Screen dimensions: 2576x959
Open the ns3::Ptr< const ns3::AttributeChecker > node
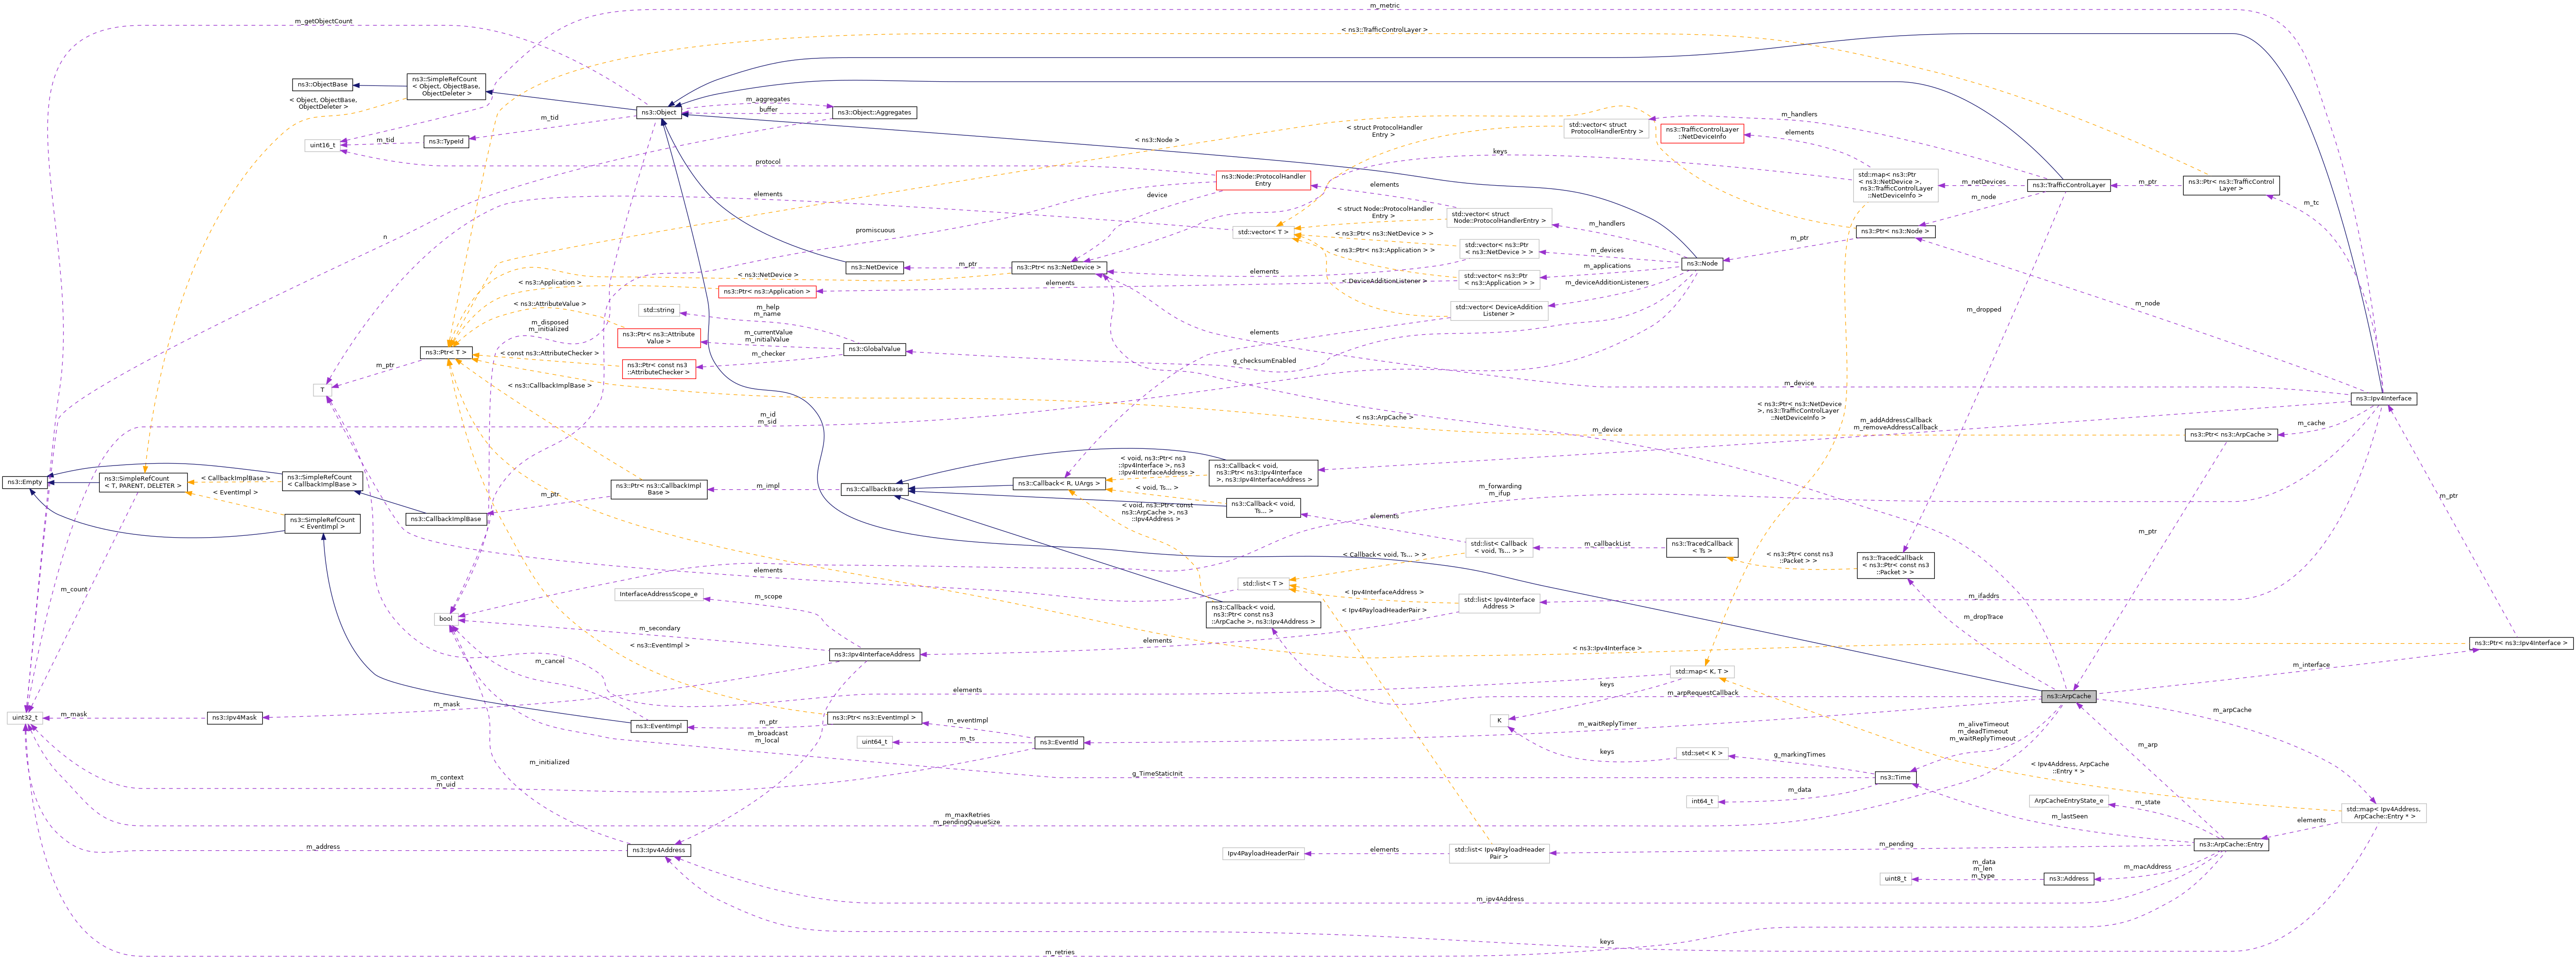coord(659,369)
